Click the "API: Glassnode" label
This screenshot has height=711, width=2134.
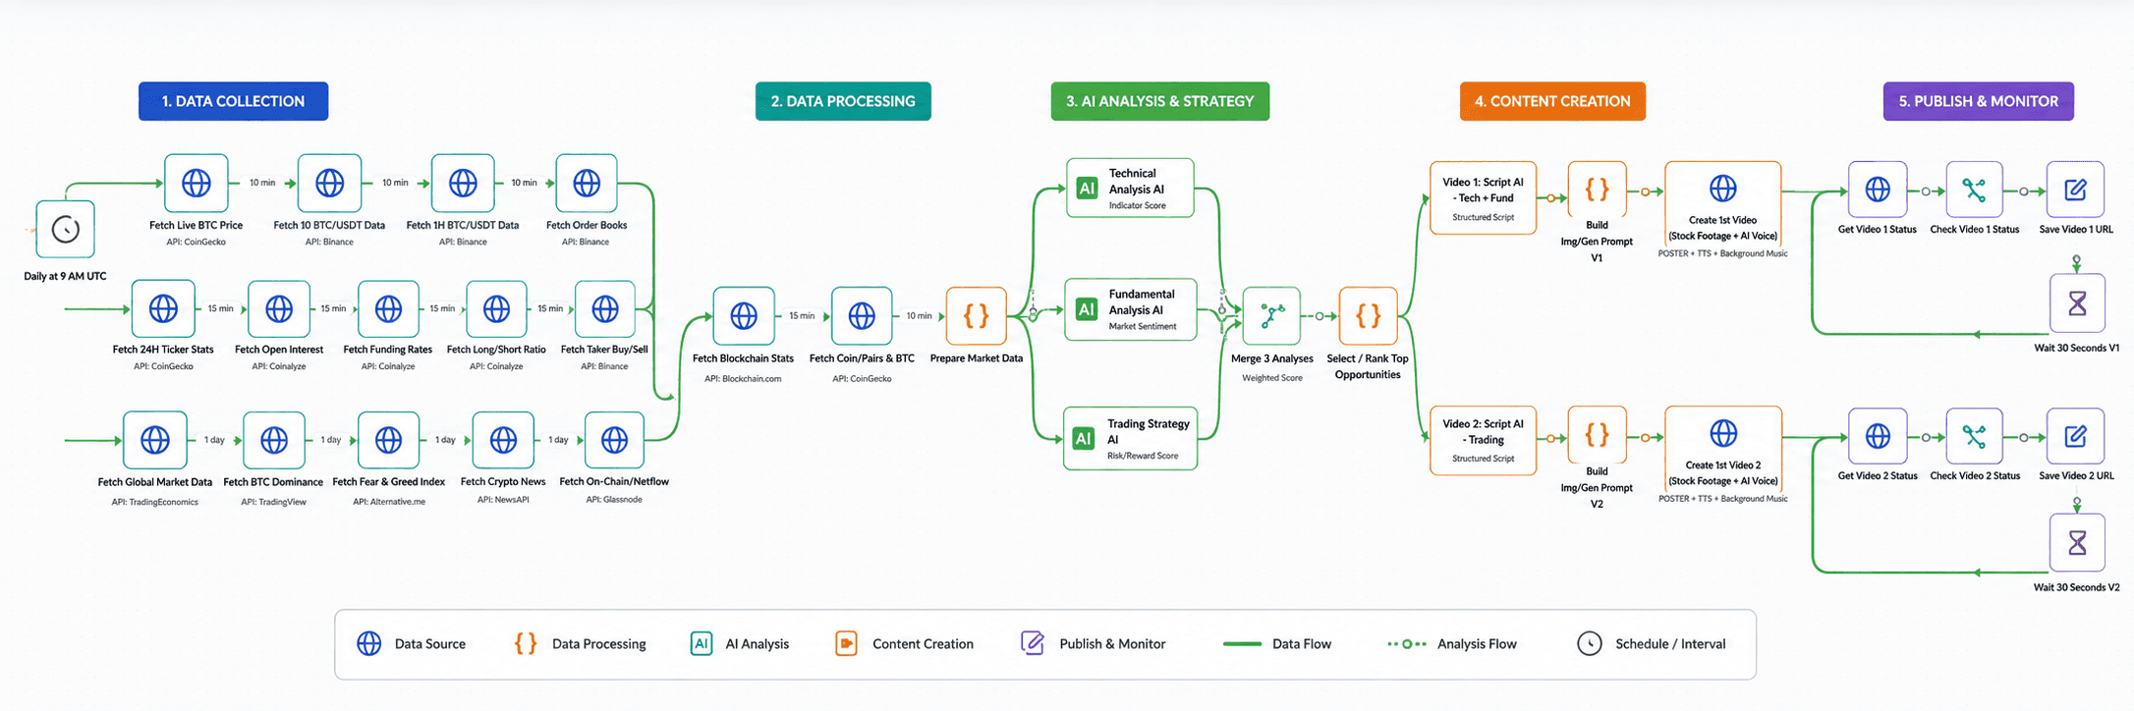coord(614,500)
